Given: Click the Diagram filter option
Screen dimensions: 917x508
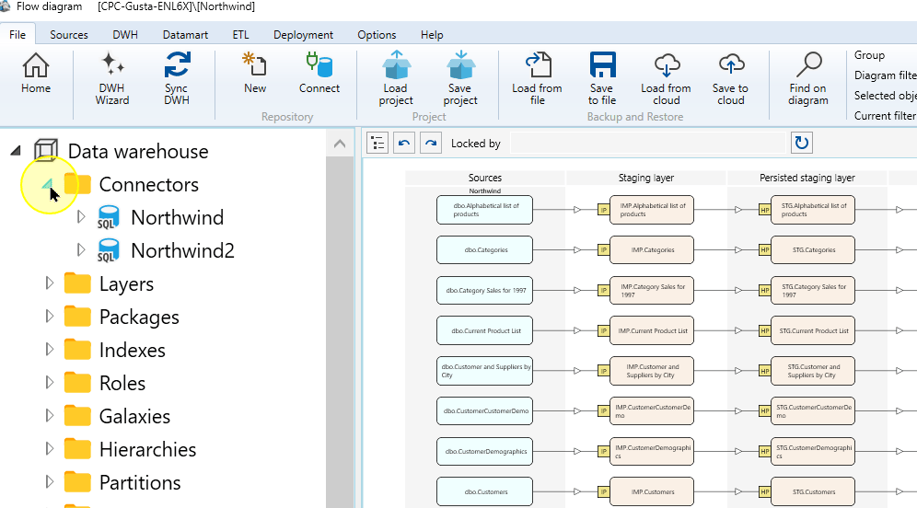Looking at the screenshot, I should (x=885, y=75).
